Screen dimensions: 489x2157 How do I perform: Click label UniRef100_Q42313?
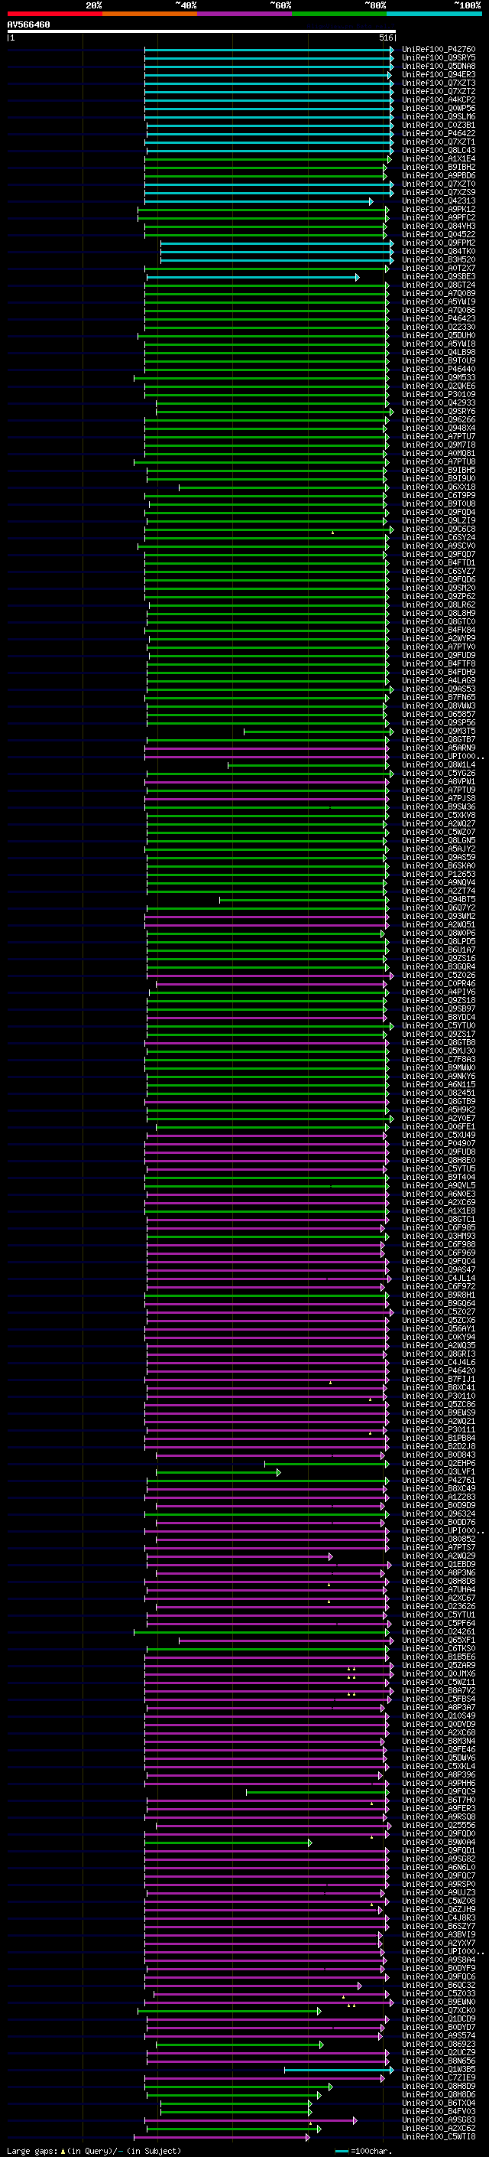coord(439,201)
